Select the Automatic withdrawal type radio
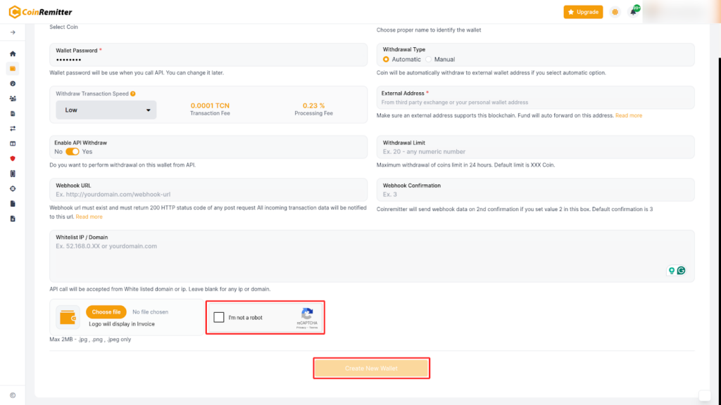The image size is (721, 405). (386, 59)
